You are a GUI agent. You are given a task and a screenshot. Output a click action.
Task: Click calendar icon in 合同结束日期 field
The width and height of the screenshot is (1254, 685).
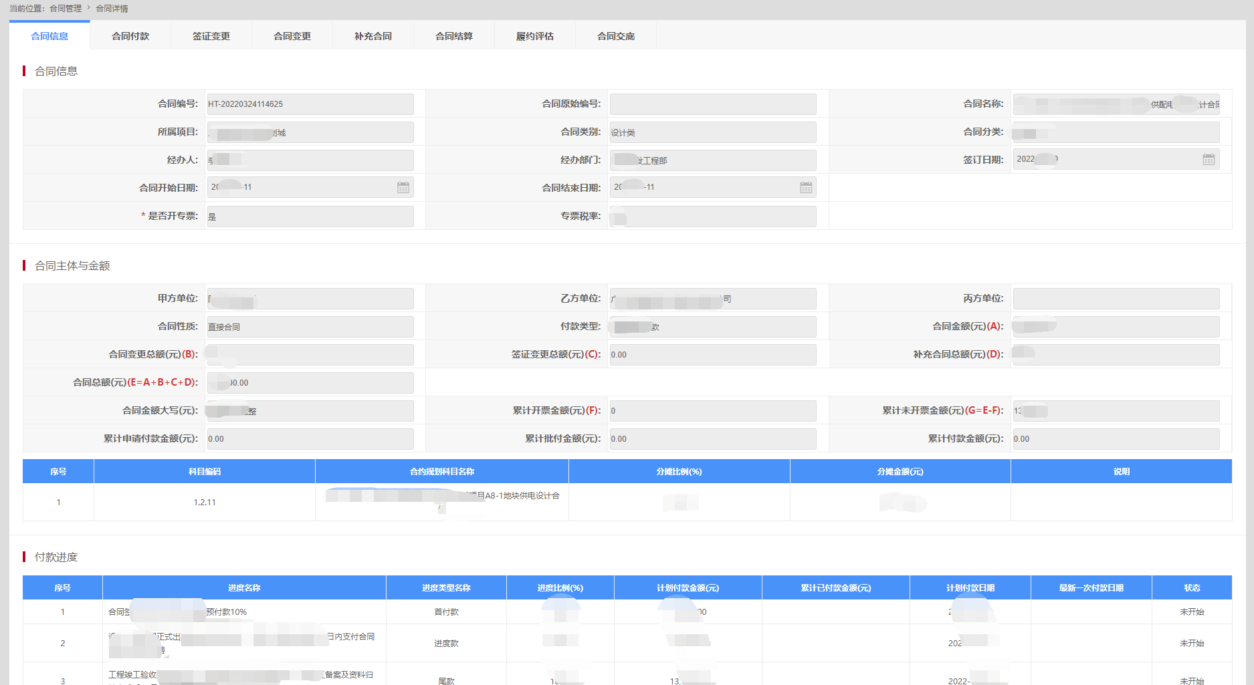[x=806, y=188]
